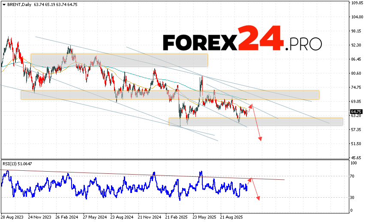Select the lowest gray support zone near 60
This screenshot has width=366, height=222.
click(255, 122)
